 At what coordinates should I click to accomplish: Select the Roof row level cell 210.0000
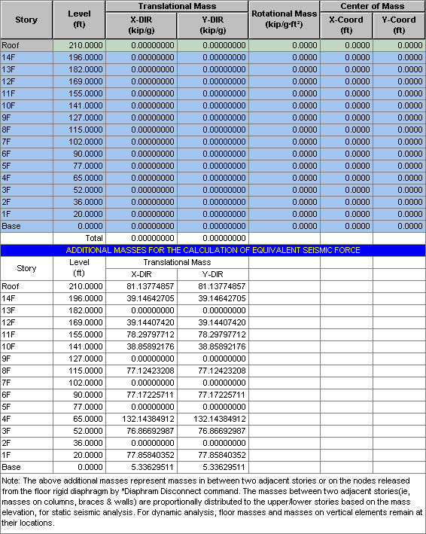[x=79, y=45]
